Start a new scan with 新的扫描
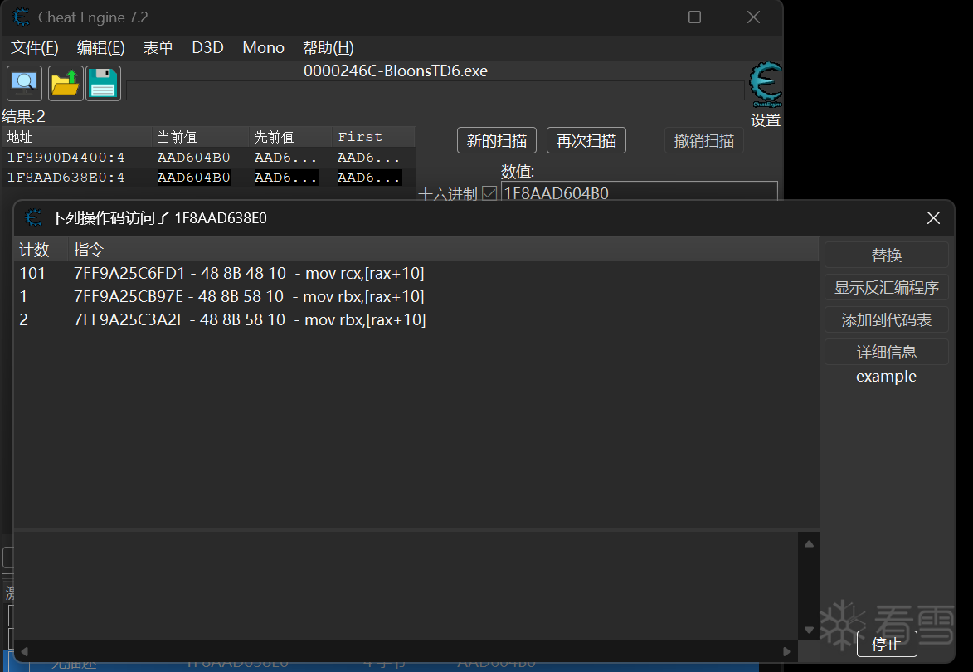 (x=496, y=140)
